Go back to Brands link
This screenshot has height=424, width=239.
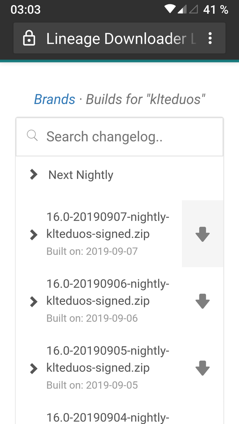point(54,99)
